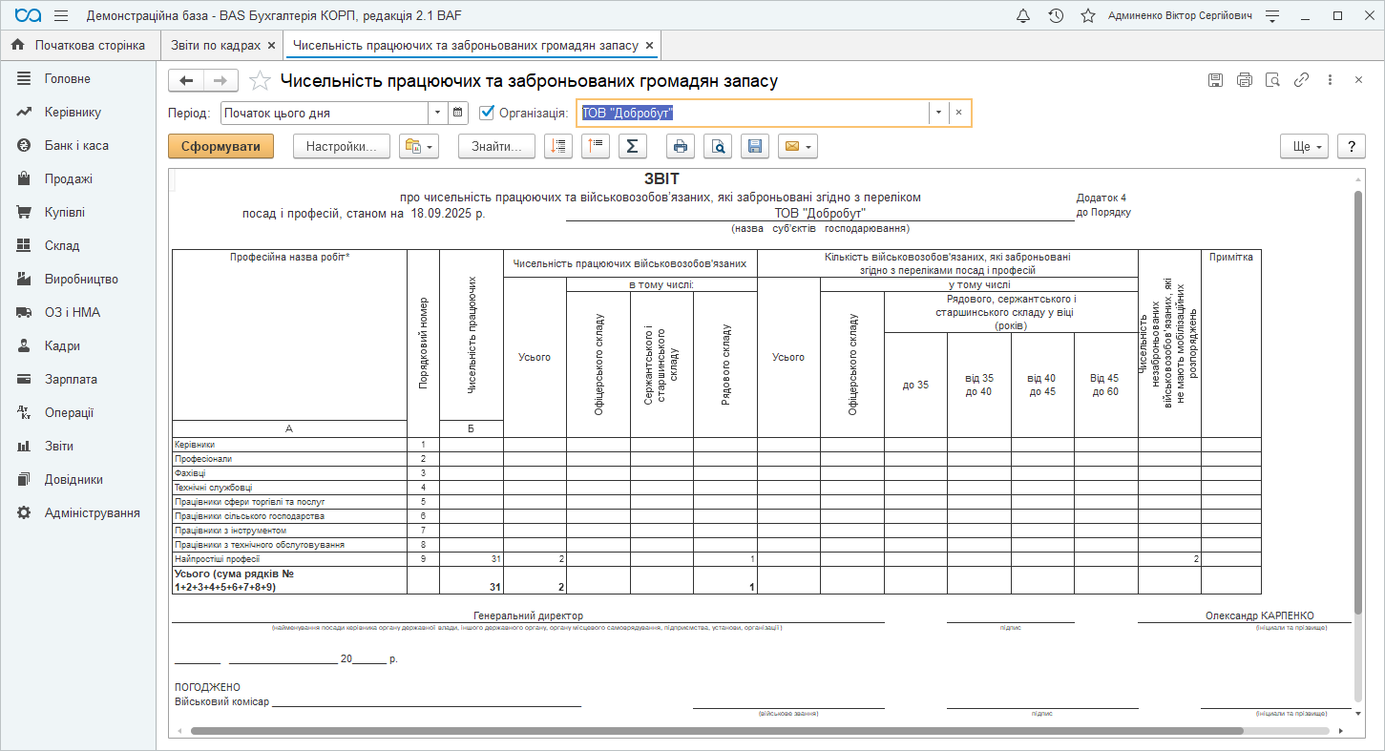Open print preview of the report
This screenshot has width=1385, height=751.
coord(717,146)
